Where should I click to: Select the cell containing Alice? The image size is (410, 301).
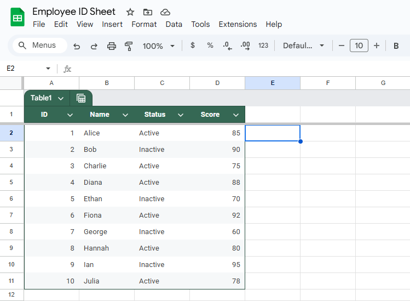[107, 133]
